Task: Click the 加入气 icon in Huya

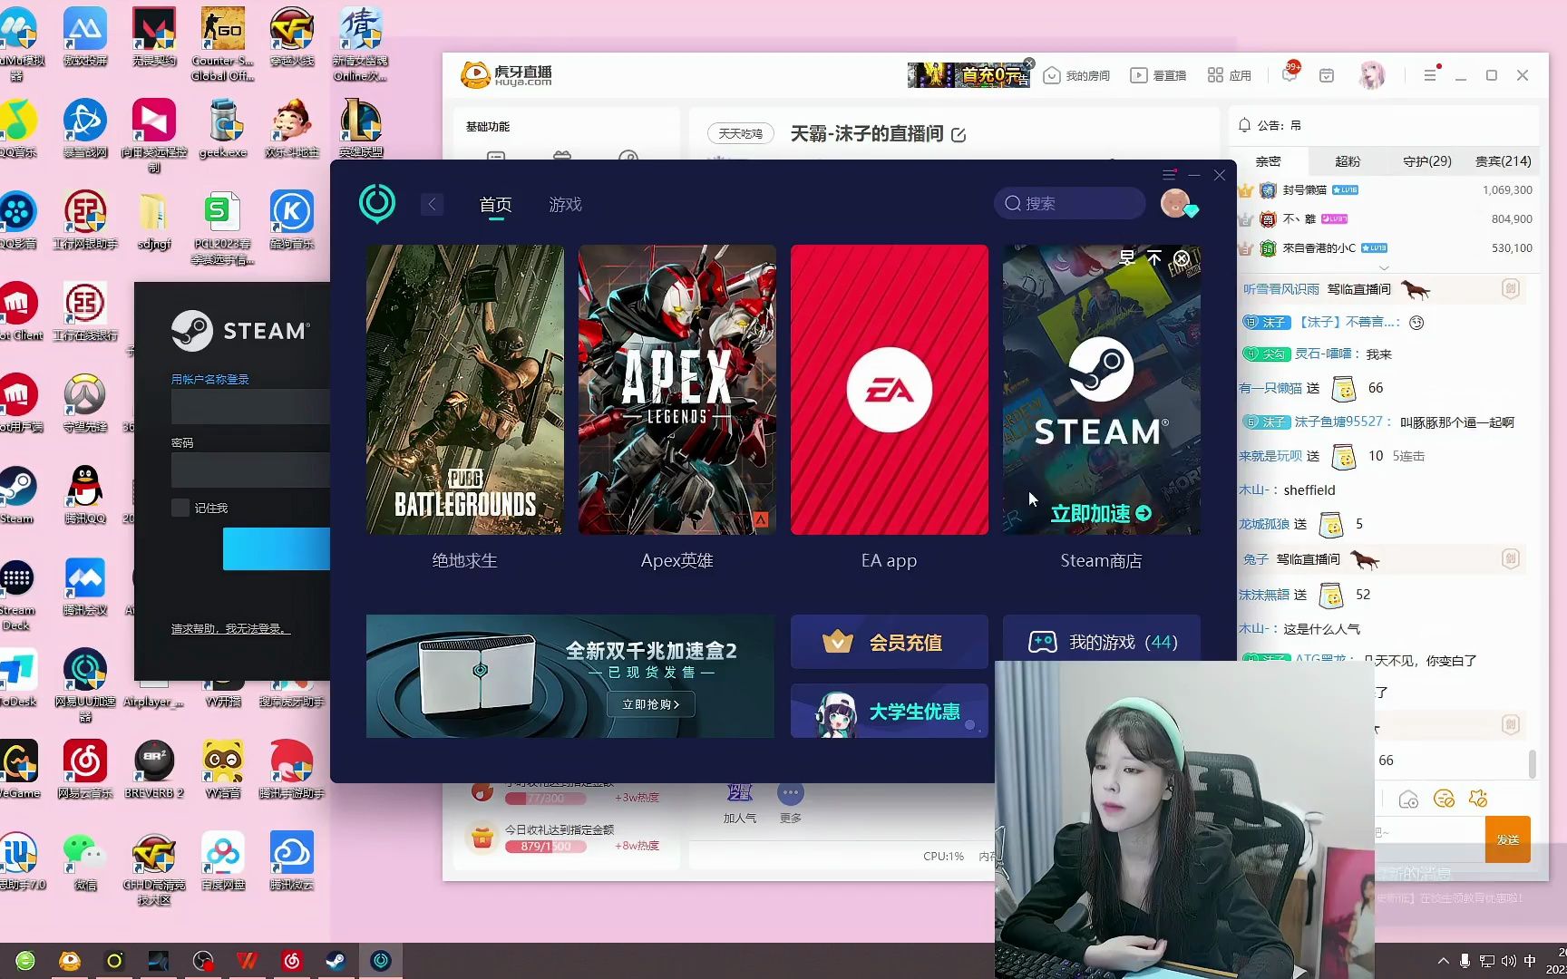Action: click(x=740, y=793)
